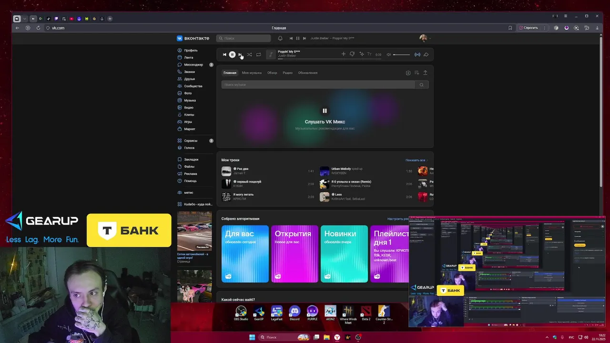Pause from the header mini player
Image resolution: width=610 pixels, height=343 pixels.
[x=298, y=38]
